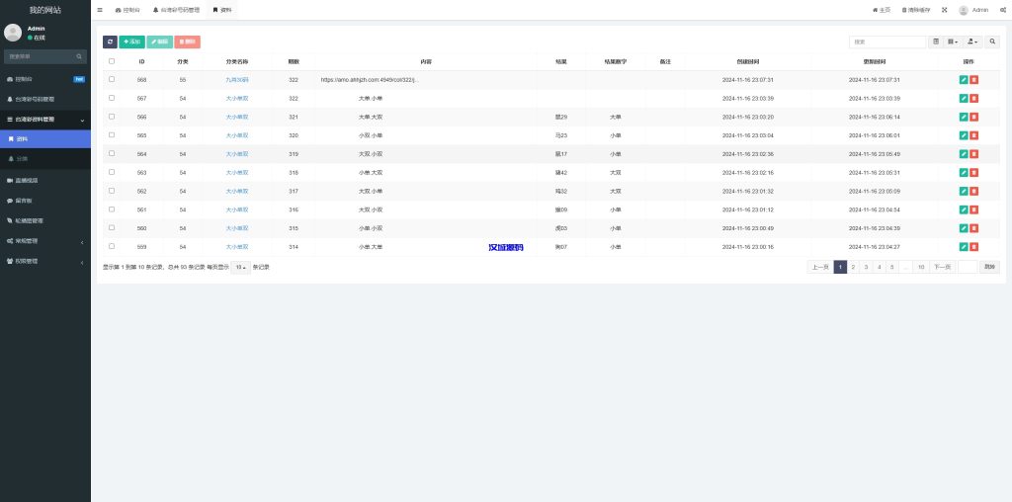Click the table search input field
Viewport: 1012px width, 502px height.
[x=887, y=42]
